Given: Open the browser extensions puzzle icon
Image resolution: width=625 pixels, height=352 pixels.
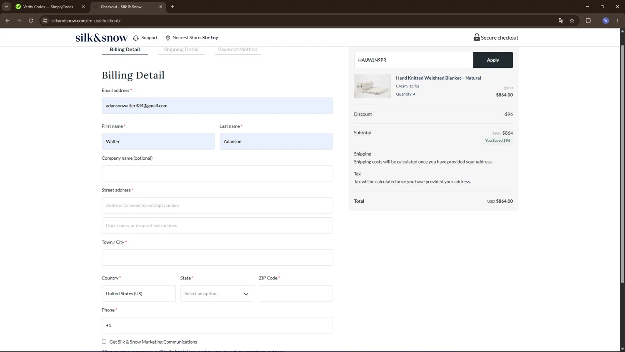Looking at the screenshot, I should (x=588, y=20).
